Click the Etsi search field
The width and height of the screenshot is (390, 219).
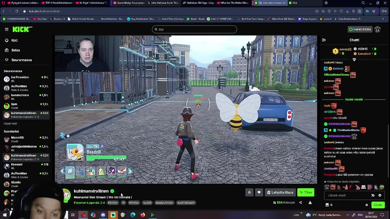[194, 29]
